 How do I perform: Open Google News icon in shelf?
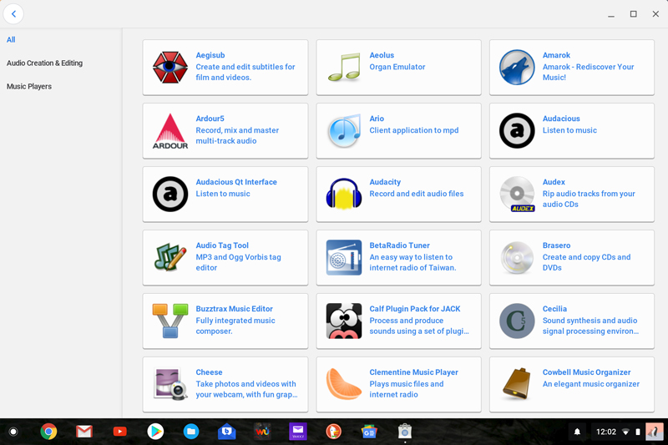coord(369,432)
